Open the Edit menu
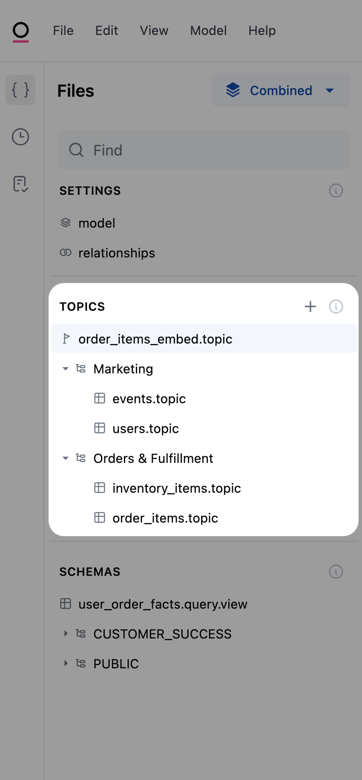362x780 pixels. pos(106,31)
